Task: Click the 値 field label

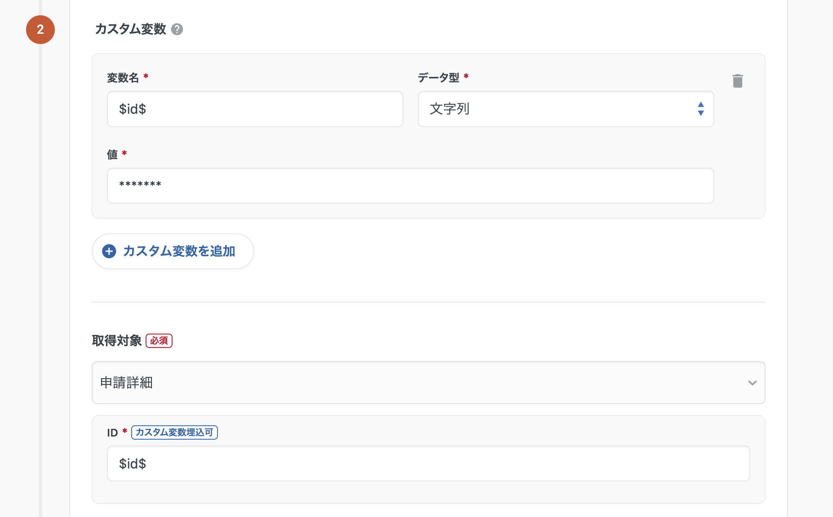Action: coord(112,155)
